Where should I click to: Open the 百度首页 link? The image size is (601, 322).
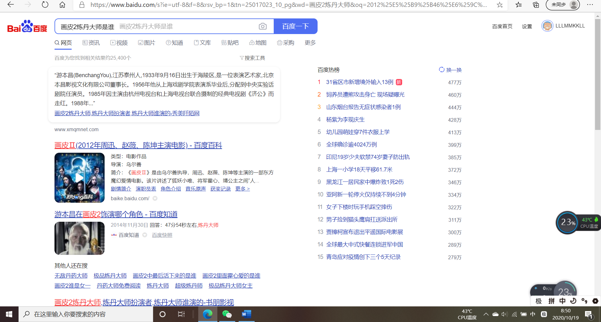point(502,27)
